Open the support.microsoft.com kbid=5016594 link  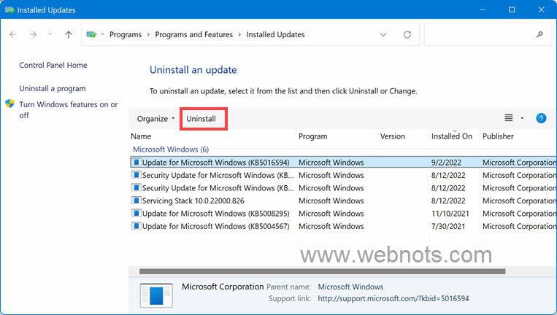pos(393,299)
